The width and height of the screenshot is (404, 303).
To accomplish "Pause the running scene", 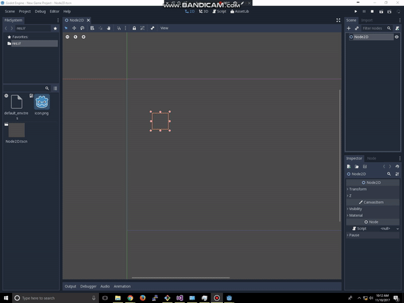I will [x=364, y=11].
